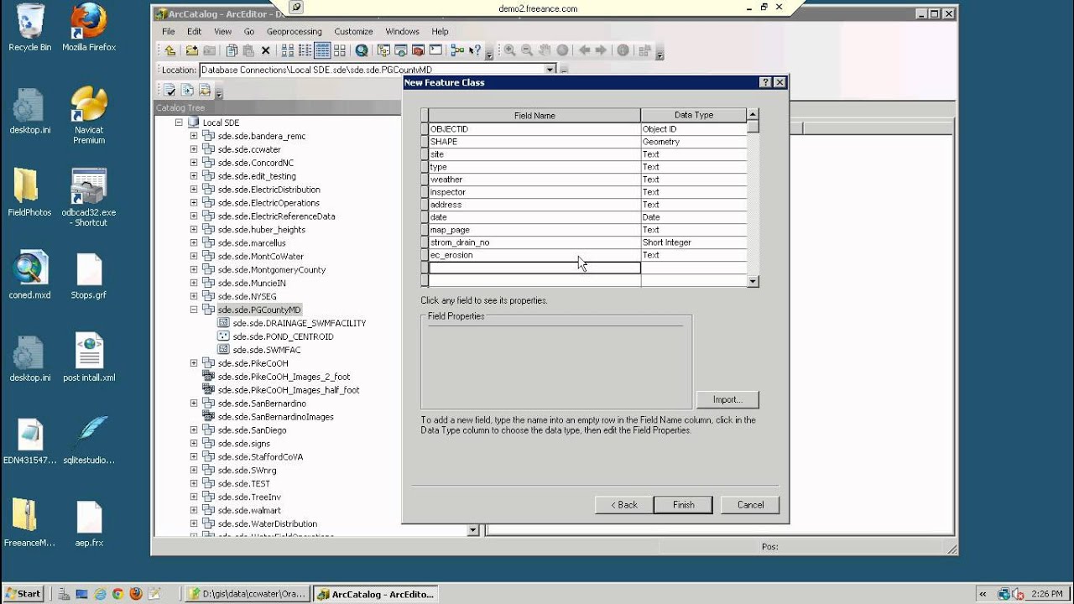1074x604 pixels.
Task: Expand the sde.sde.SanDiego tree node
Action: [x=194, y=430]
